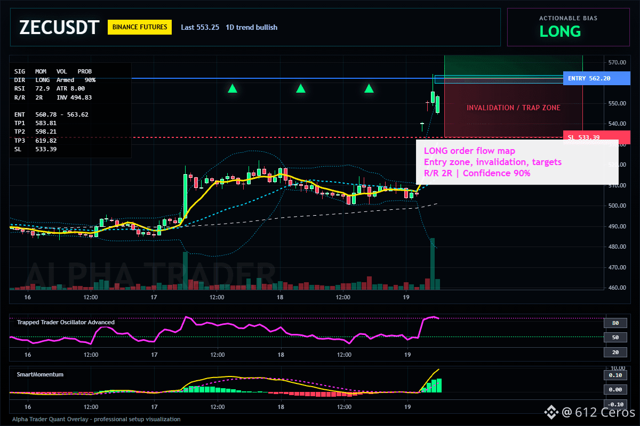The image size is (640, 426).
Task: Click the Alpha Trader Quant Overlay footer text
Action: pyautogui.click(x=96, y=419)
